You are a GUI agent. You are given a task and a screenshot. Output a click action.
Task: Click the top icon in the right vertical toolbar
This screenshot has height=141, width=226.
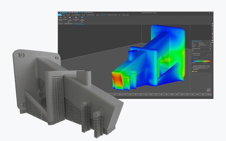pos(213,23)
